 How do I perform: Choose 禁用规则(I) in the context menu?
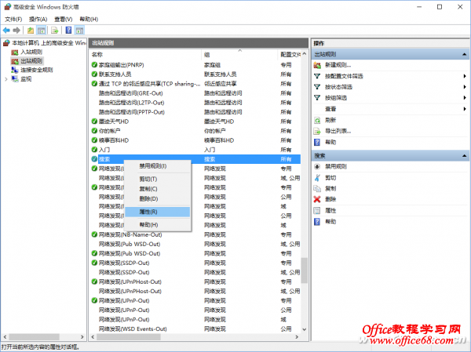pyautogui.click(x=158, y=166)
